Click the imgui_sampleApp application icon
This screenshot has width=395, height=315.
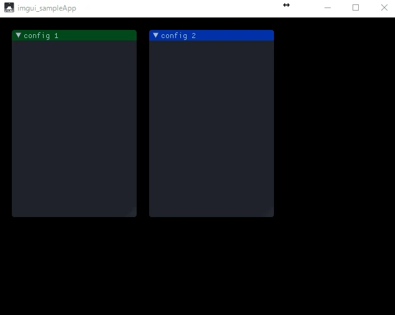[9, 7]
